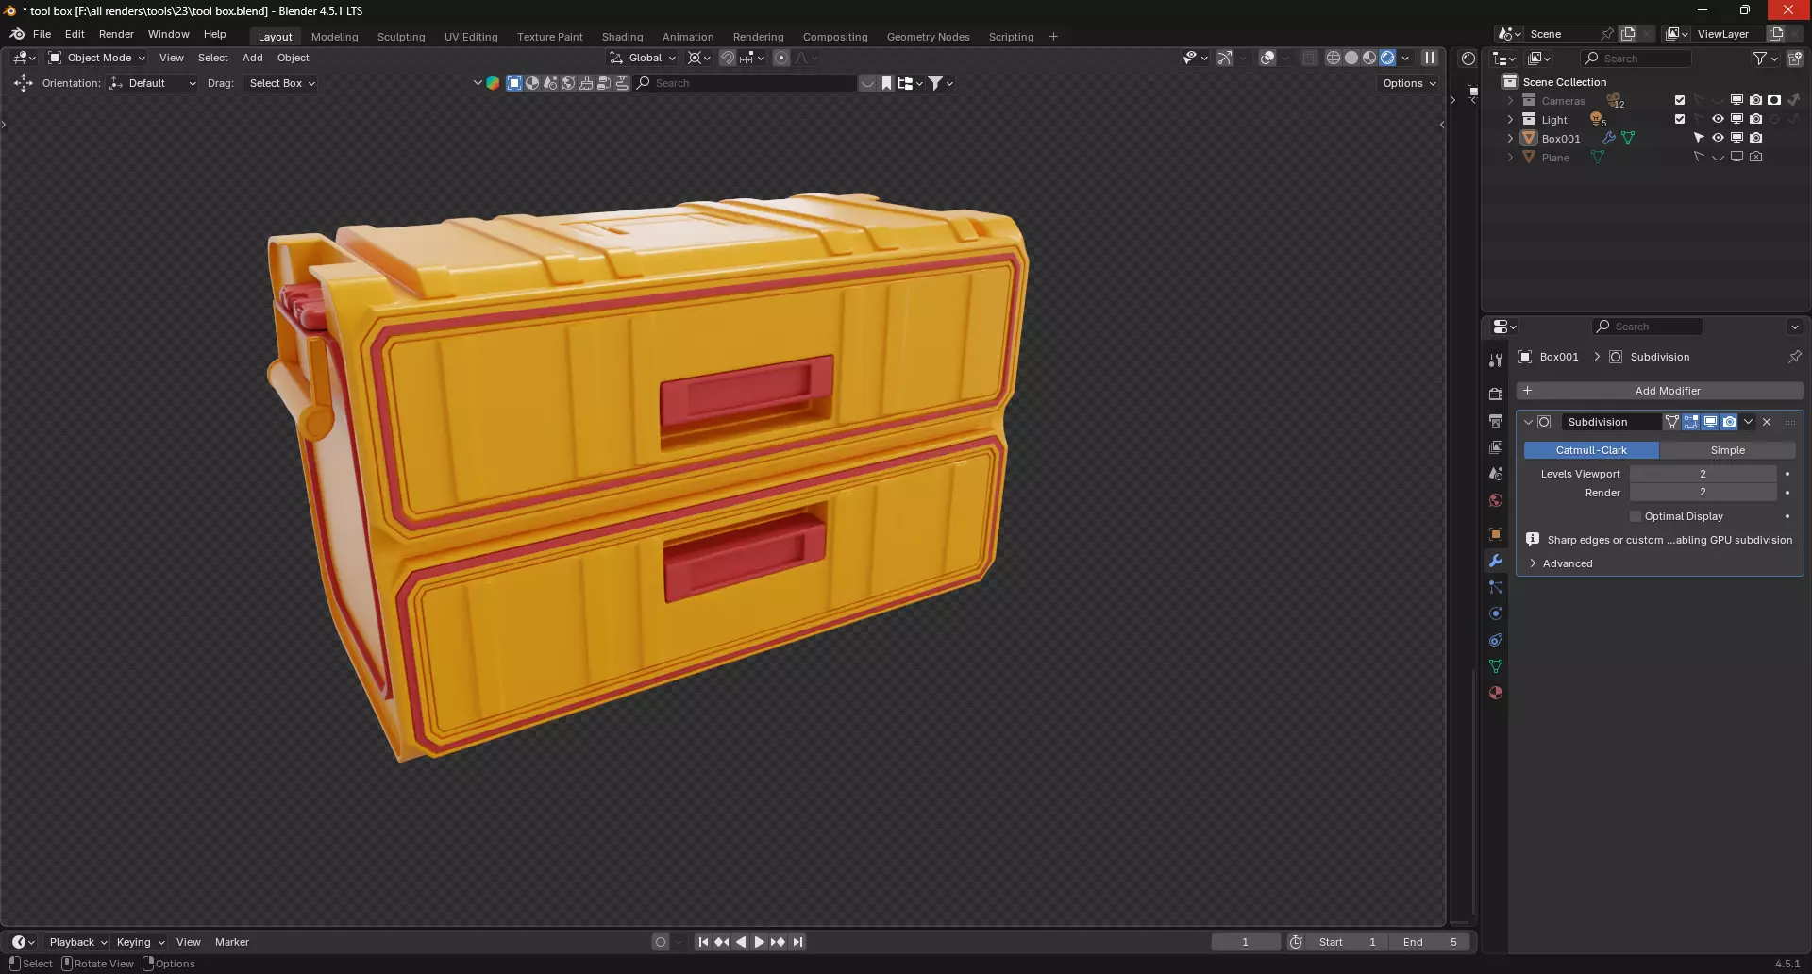Select the Simple subdivision type

tap(1727, 450)
